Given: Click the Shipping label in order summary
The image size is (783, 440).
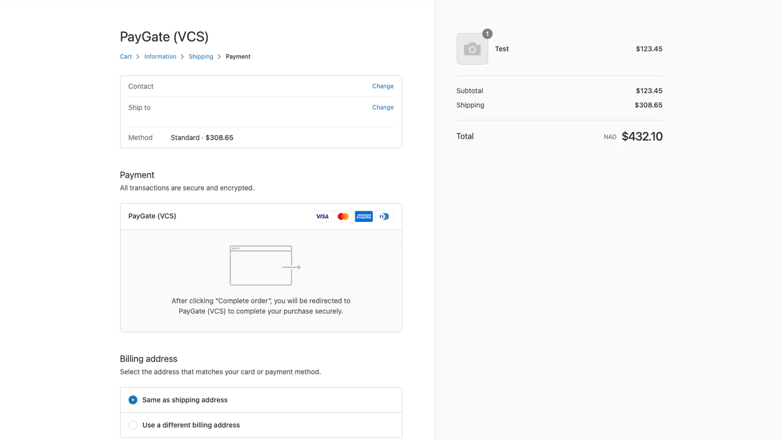Looking at the screenshot, I should [x=470, y=105].
